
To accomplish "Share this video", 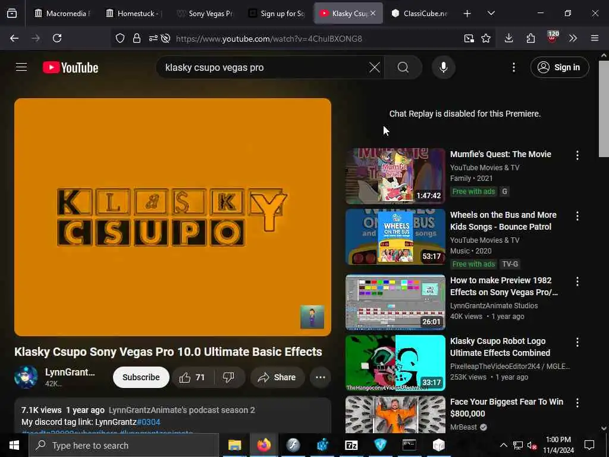I will point(277,377).
